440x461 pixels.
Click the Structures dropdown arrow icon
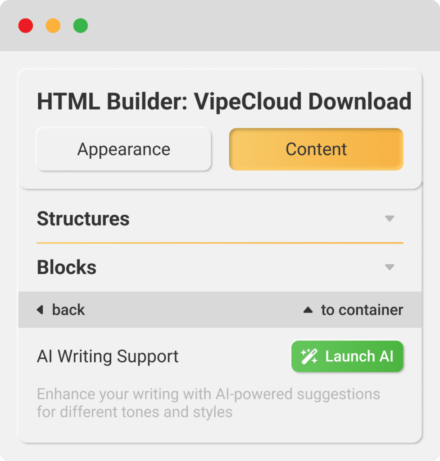pyautogui.click(x=390, y=219)
